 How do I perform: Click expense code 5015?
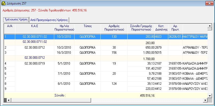tap(158, 53)
